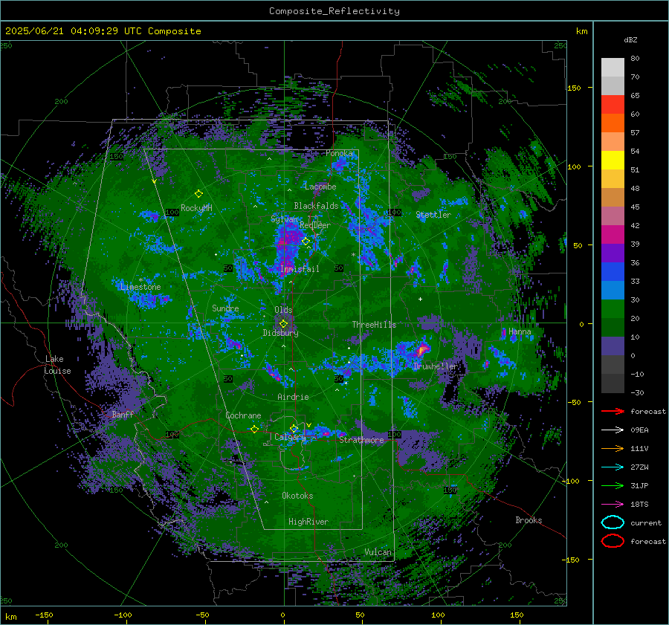Image resolution: width=669 pixels, height=625 pixels.
Task: Click the dBZ legend heading
Action: click(x=630, y=39)
